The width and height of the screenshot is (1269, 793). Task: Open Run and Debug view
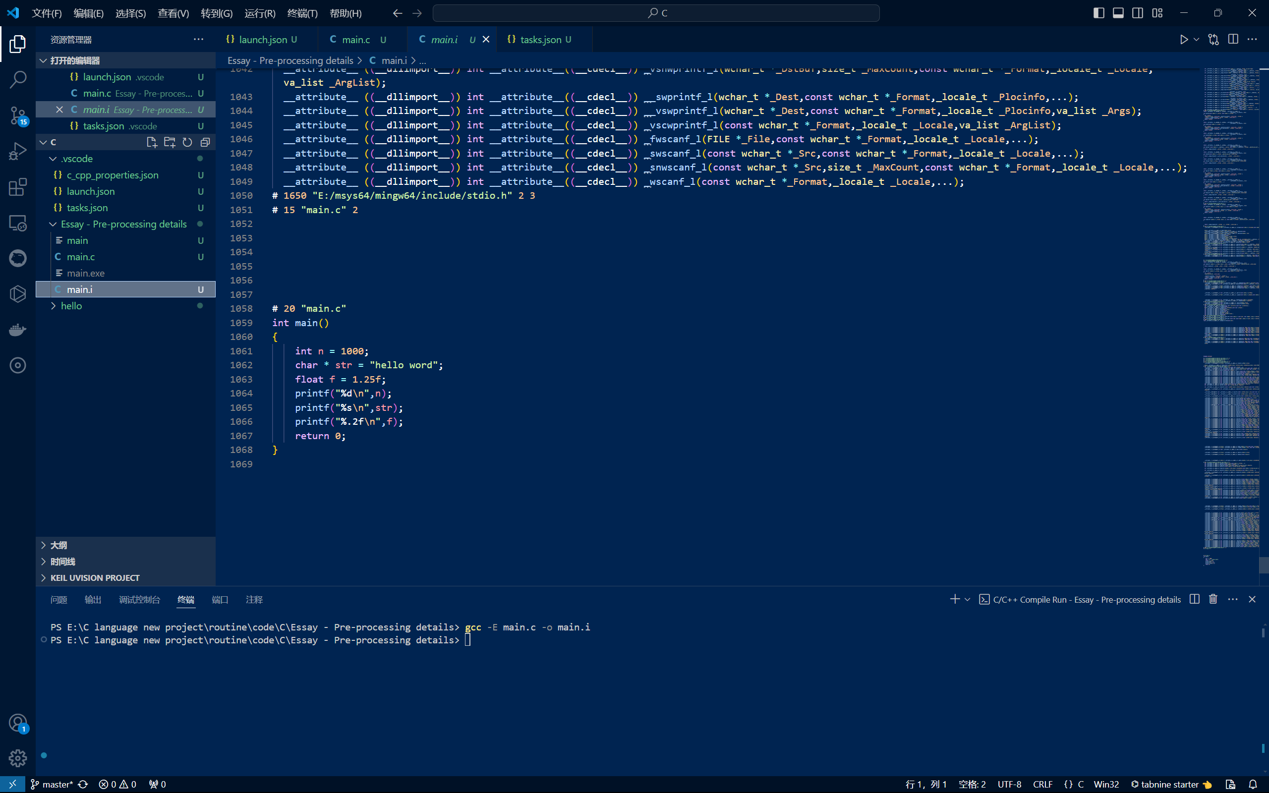(x=18, y=152)
